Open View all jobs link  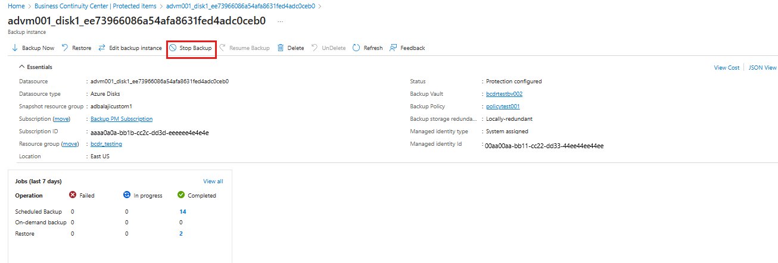coord(213,181)
